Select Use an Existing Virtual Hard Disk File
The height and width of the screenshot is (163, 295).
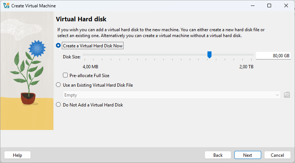coord(58,85)
